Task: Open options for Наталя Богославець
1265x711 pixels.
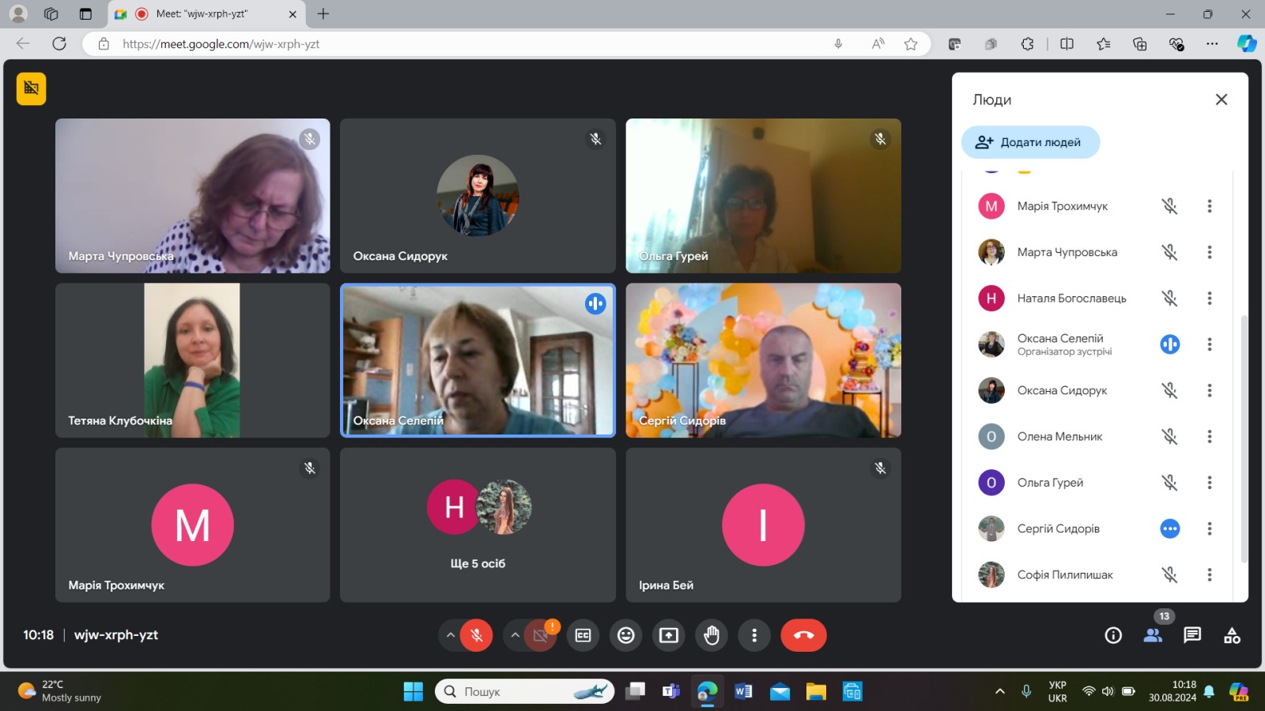Action: click(x=1209, y=298)
